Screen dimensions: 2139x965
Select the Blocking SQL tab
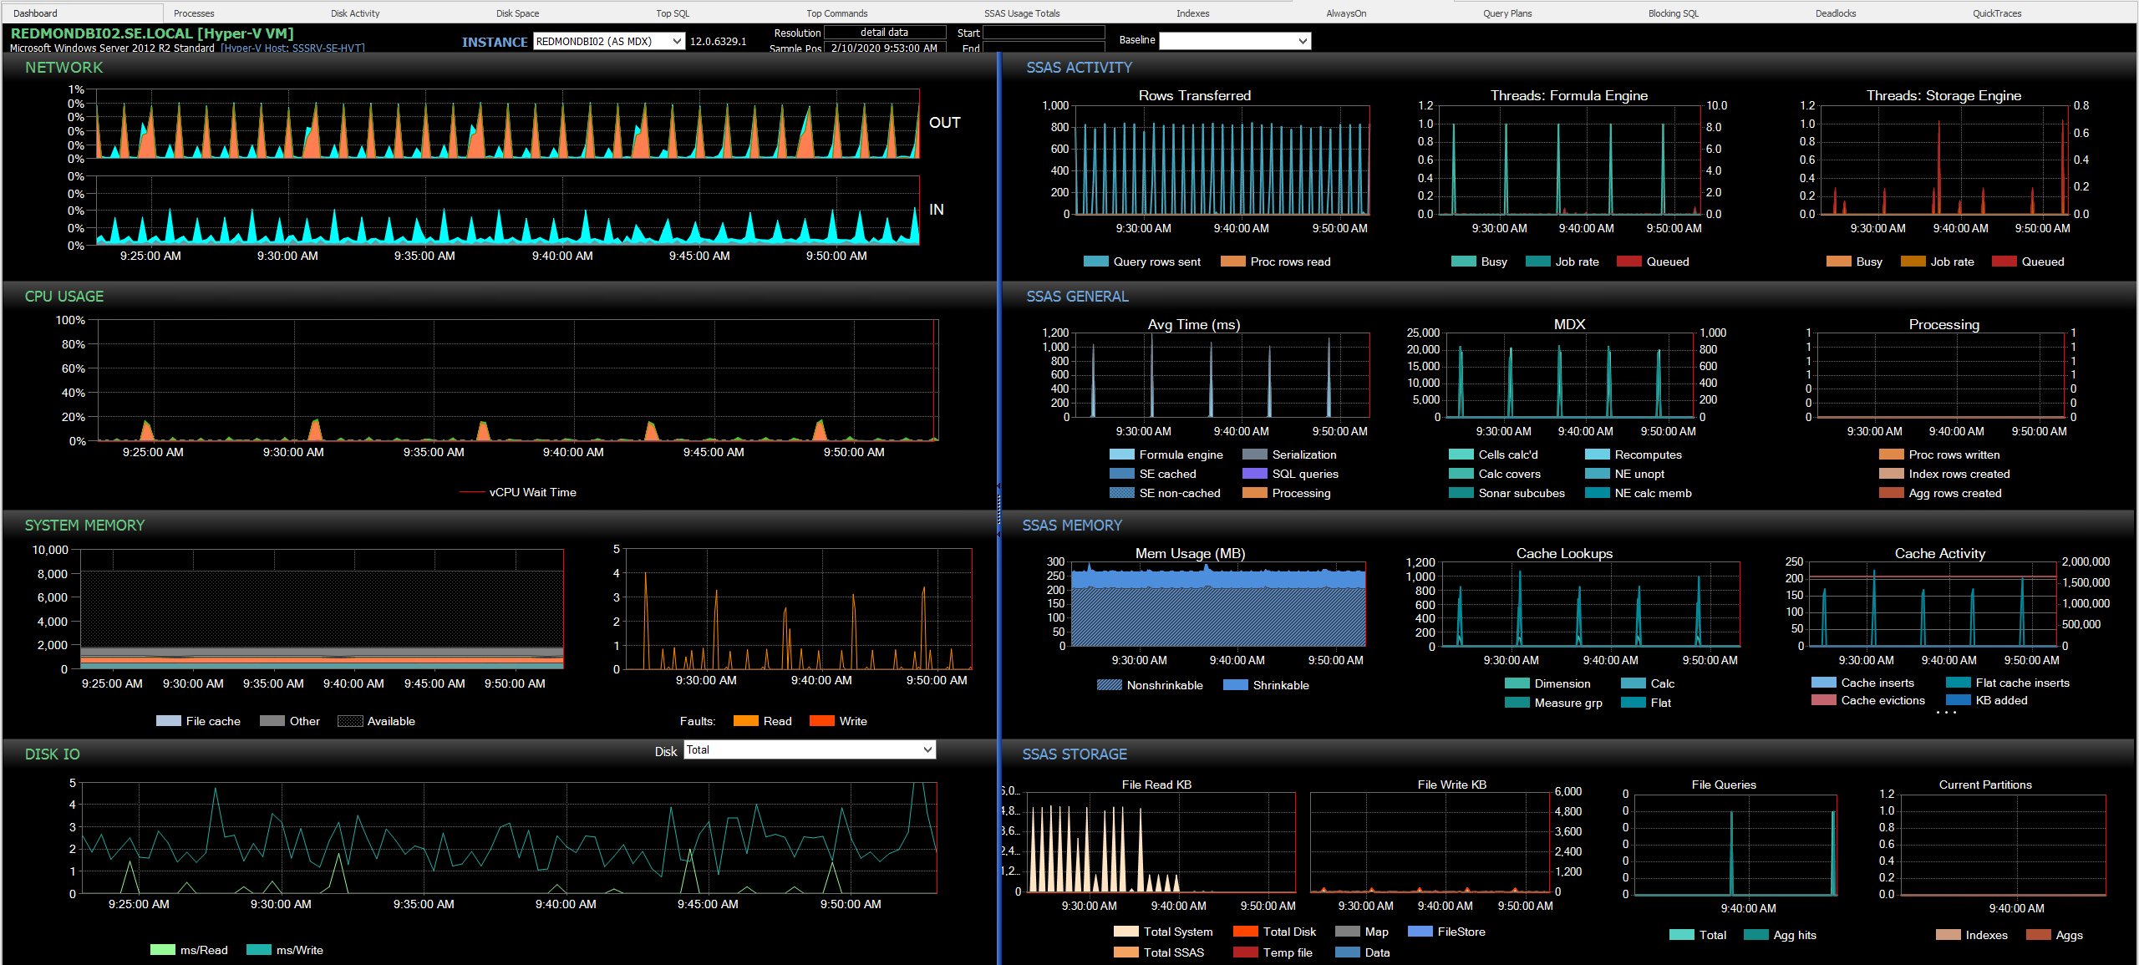1672,13
